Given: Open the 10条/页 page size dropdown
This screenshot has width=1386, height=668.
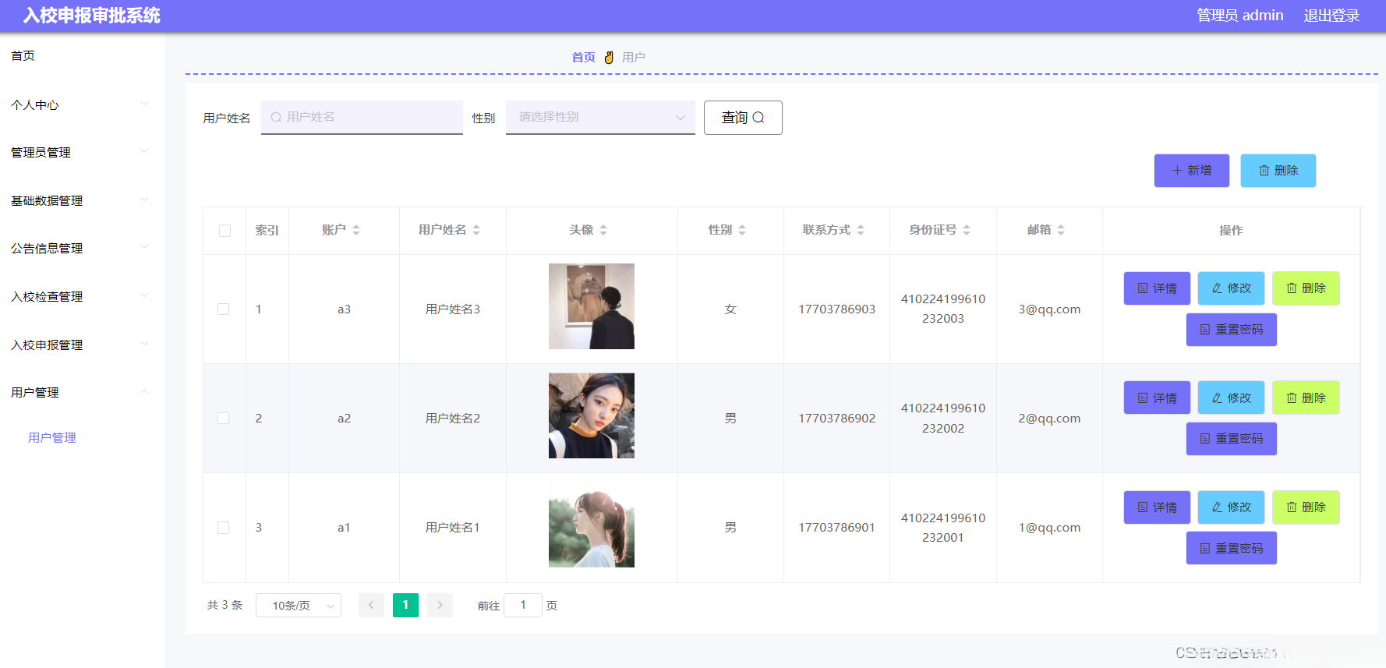Looking at the screenshot, I should click(x=299, y=606).
